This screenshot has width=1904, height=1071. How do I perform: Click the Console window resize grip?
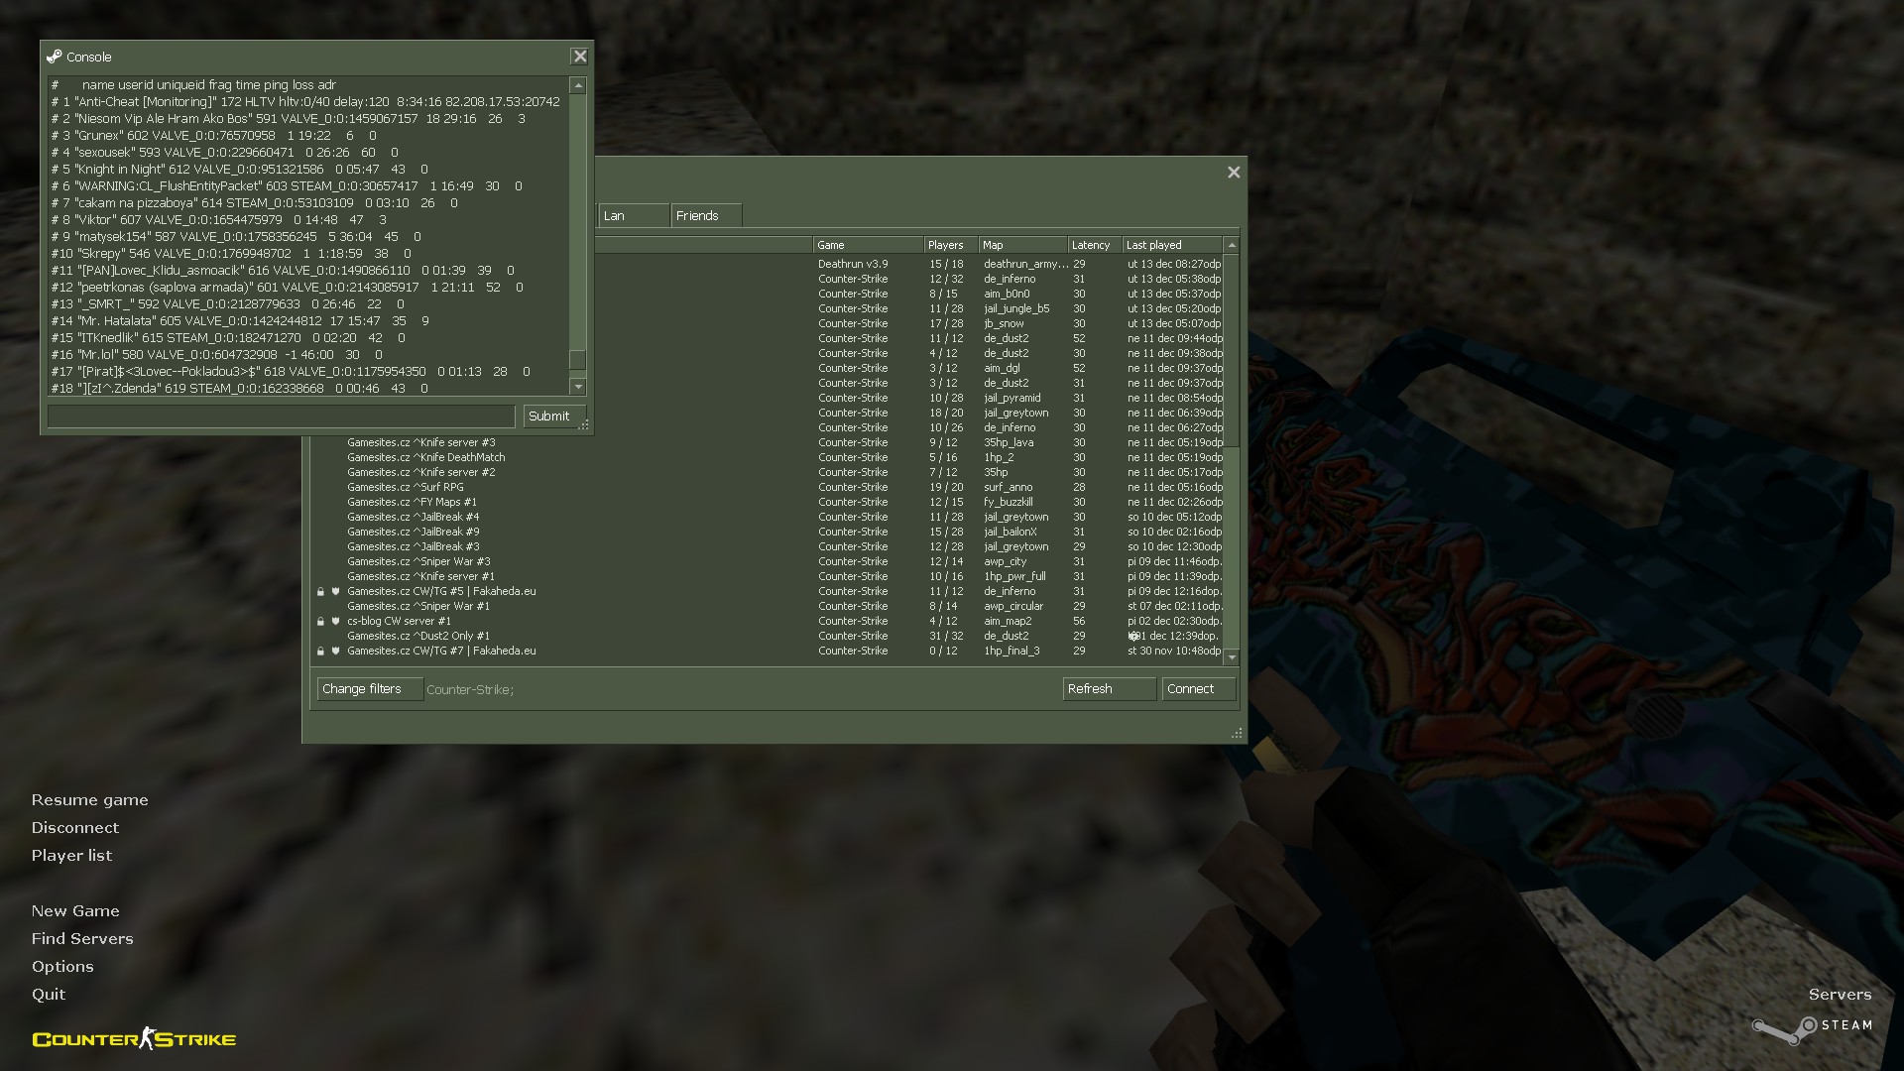pos(584,424)
